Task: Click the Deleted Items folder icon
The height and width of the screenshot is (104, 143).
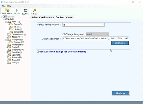Action: (x=10, y=34)
